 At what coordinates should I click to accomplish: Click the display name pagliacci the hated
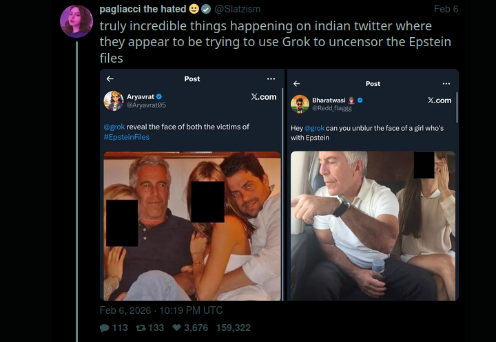[x=143, y=9]
